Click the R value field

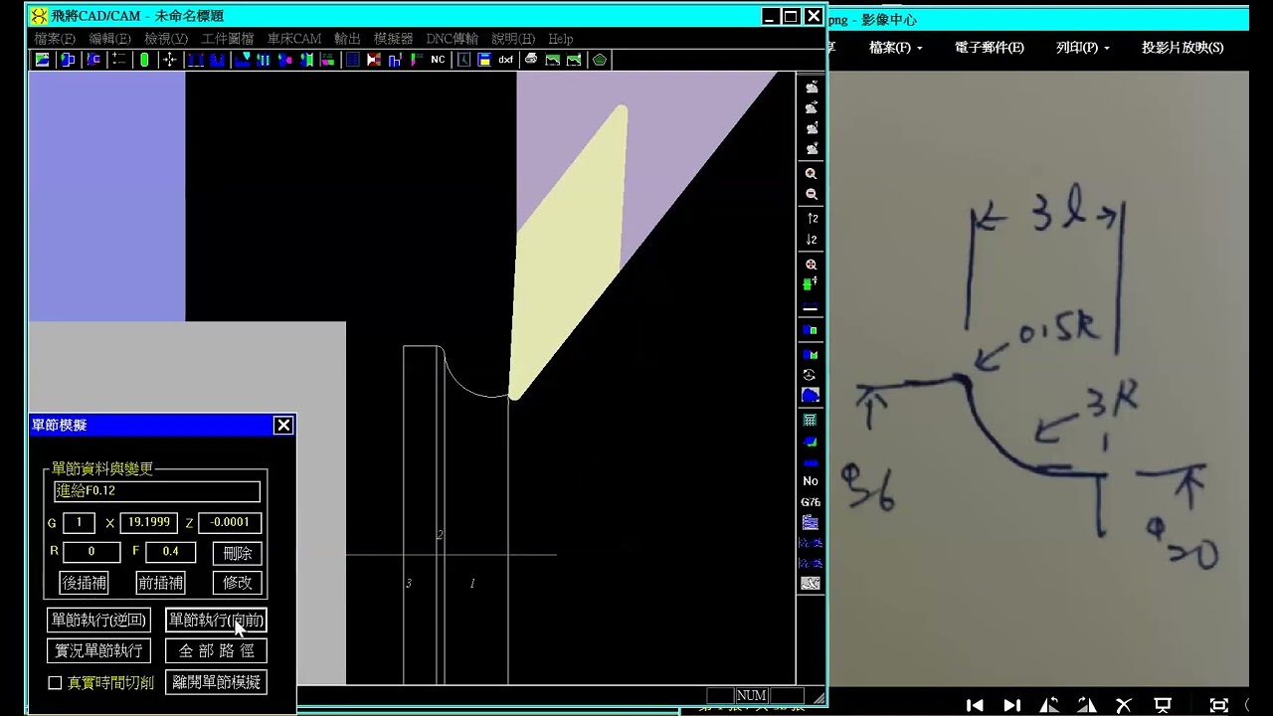91,552
